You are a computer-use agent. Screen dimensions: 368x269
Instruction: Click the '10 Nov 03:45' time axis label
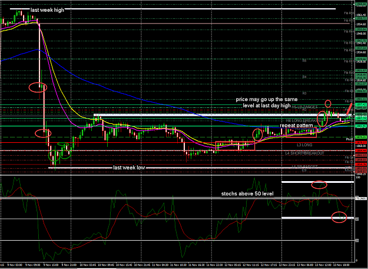click(87, 265)
